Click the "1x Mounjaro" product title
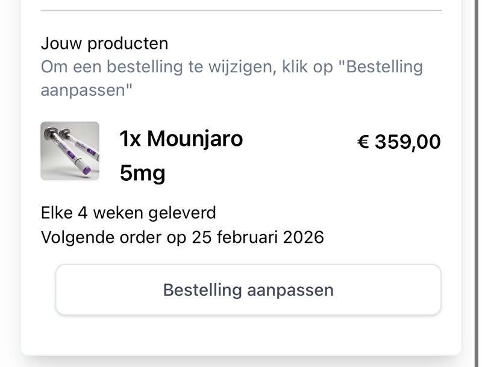This screenshot has width=482, height=367. coord(180,139)
